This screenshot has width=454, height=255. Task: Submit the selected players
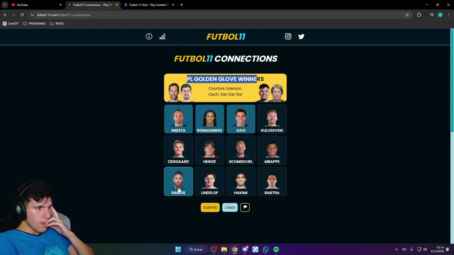[210, 207]
